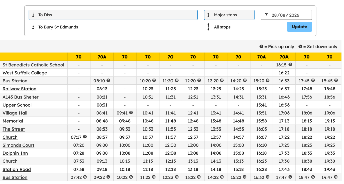344x184 pixels.
Task: Open the Station Road stop link
Action: tap(17, 169)
